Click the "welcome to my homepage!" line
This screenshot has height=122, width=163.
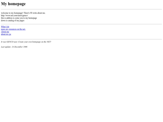point(23,13)
